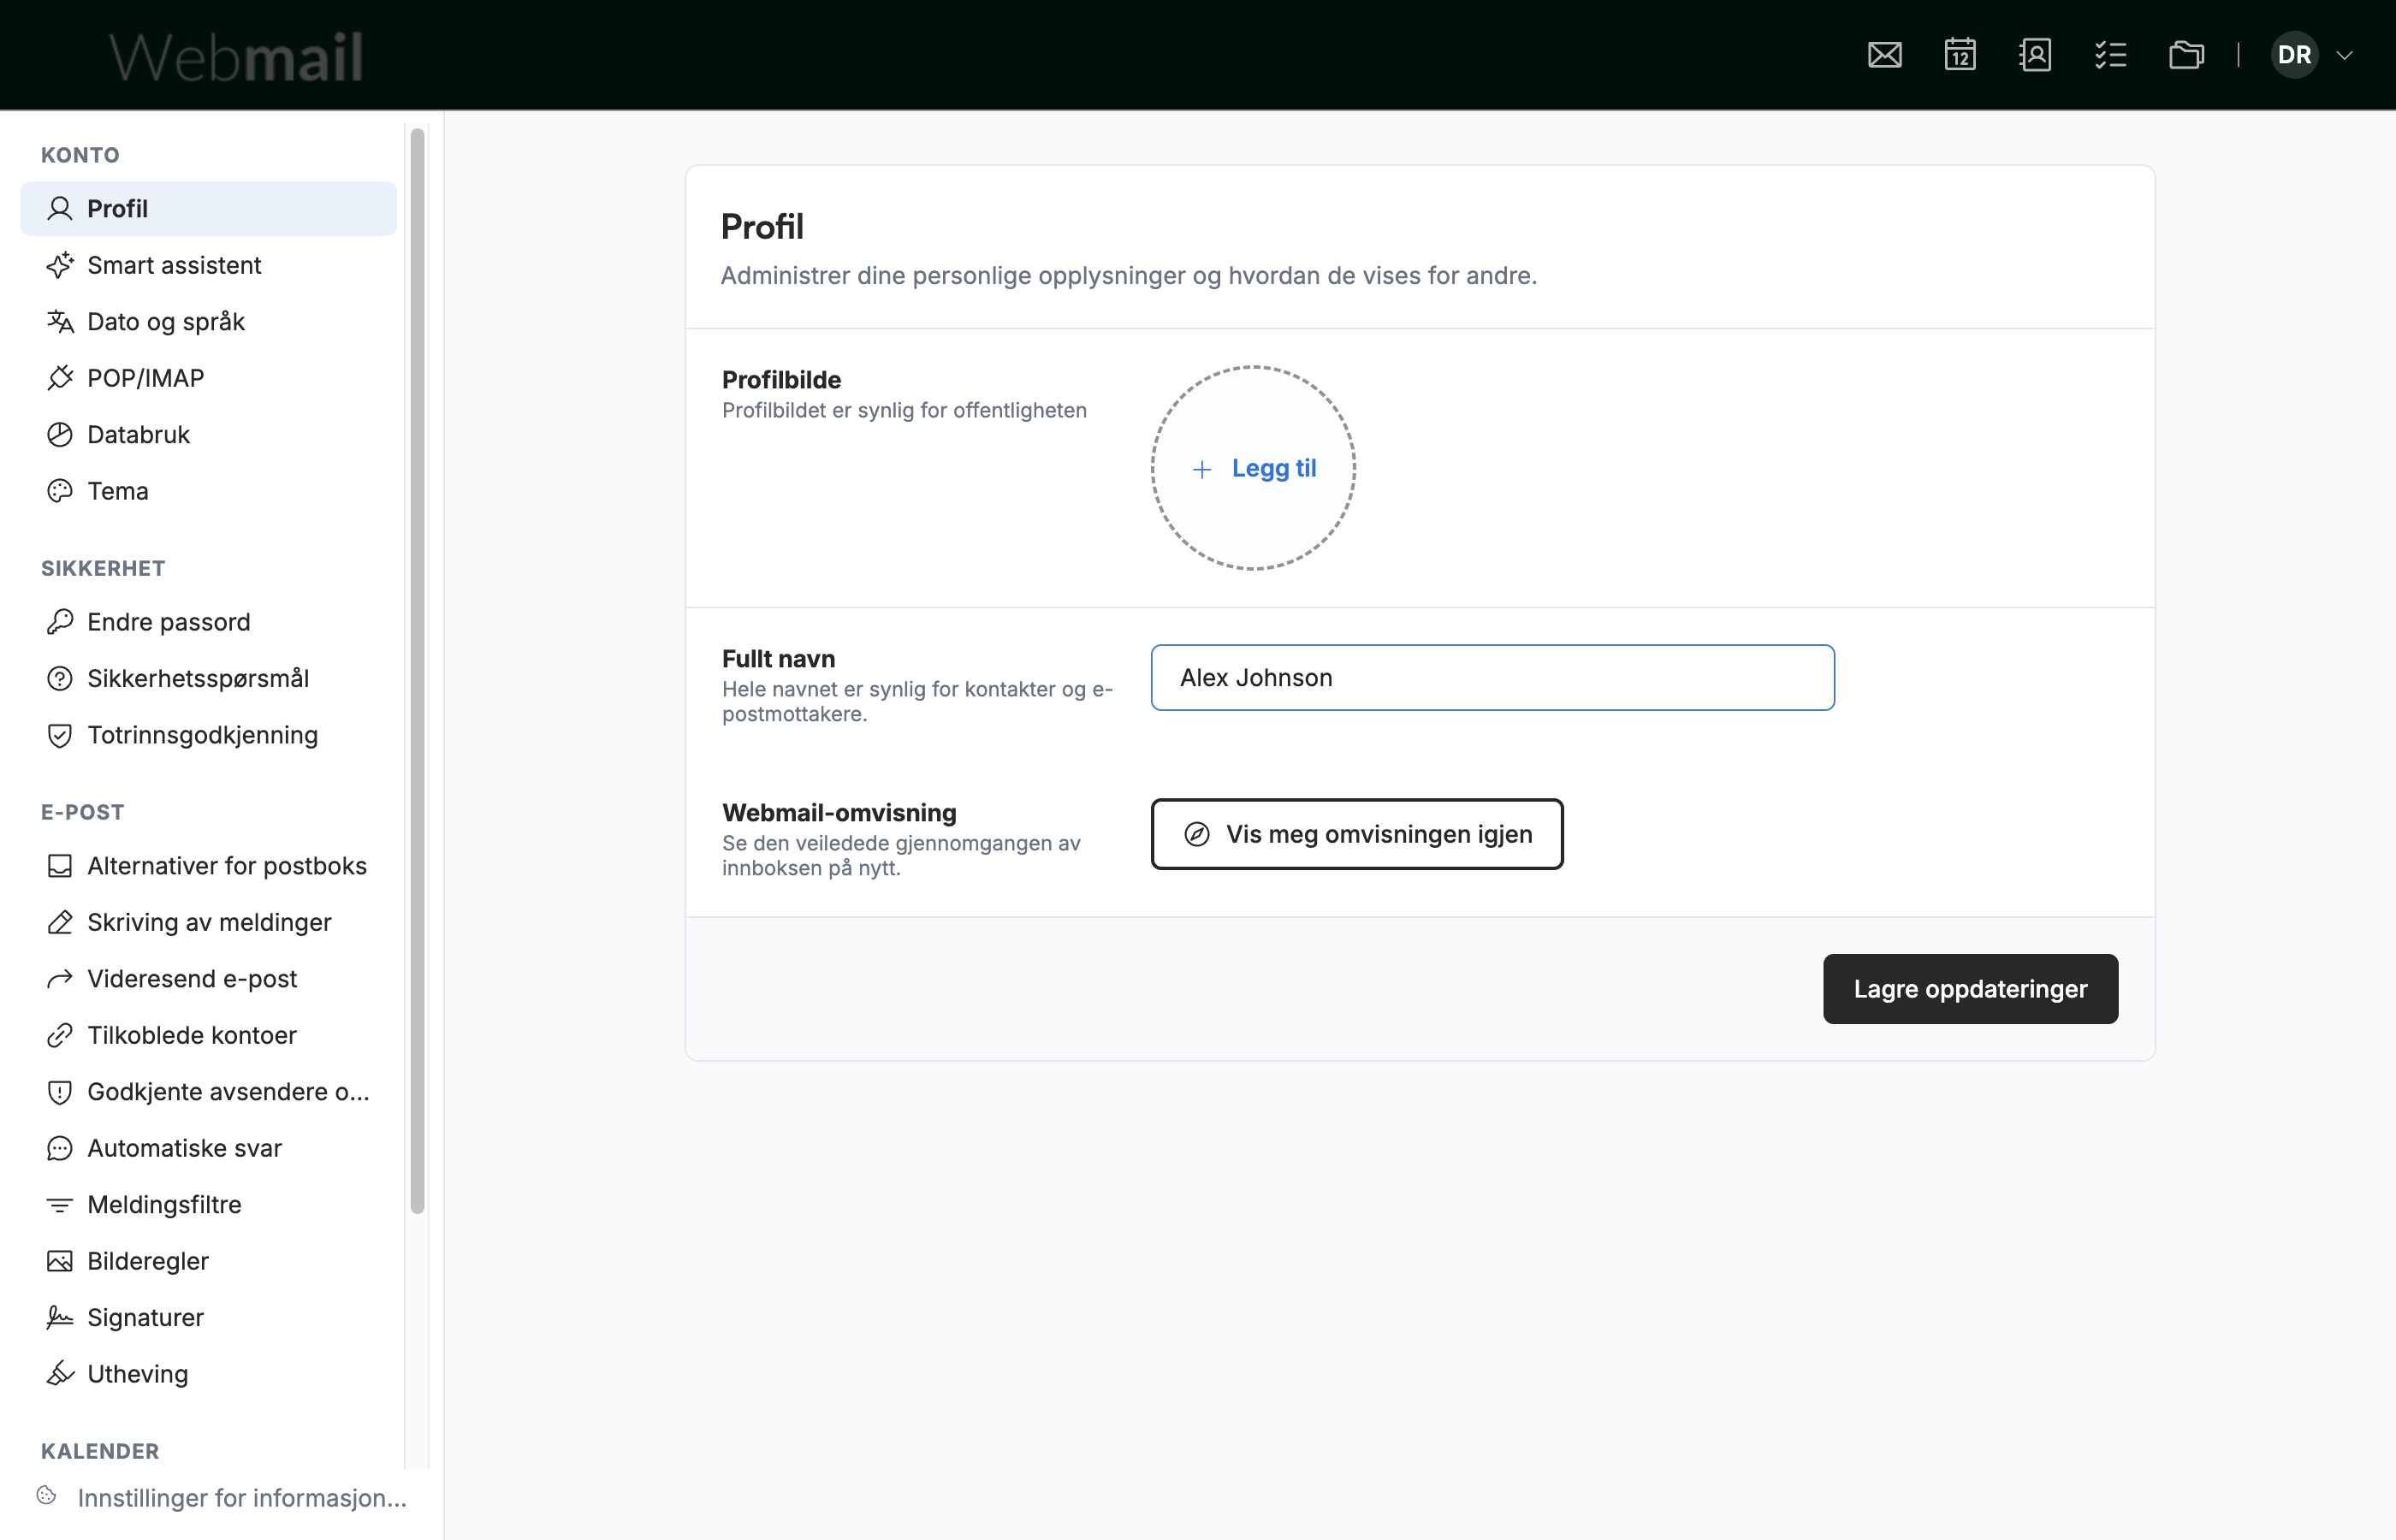This screenshot has width=2396, height=1540.
Task: Go to Totrinnsgodkjenning
Action: [208, 735]
